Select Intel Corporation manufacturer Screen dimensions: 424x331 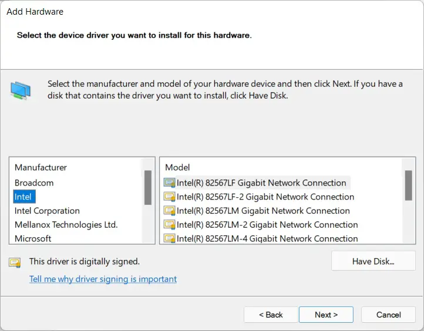pos(47,211)
